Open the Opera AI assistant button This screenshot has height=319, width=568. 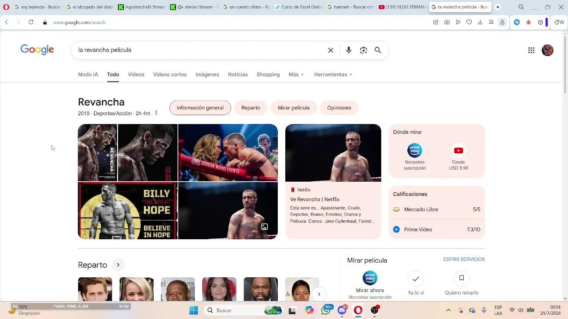[x=559, y=22]
